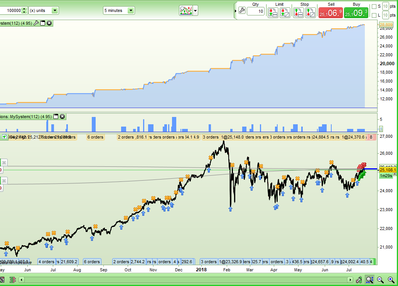Select the zoom-out magnifier icon at bottom right
Image resolution: width=398 pixels, height=286 pixels.
pos(379,280)
